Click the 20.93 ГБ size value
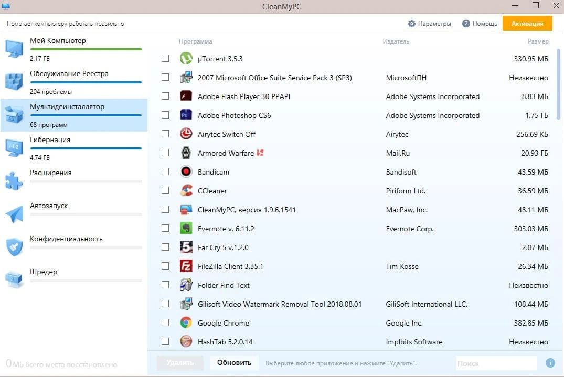This screenshot has height=377, width=564. click(x=535, y=153)
